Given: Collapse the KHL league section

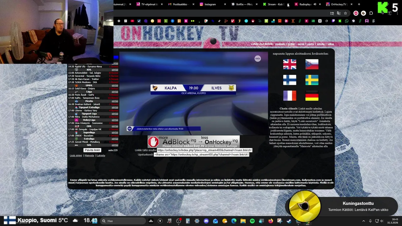Looking at the screenshot, I should [x=115, y=70].
